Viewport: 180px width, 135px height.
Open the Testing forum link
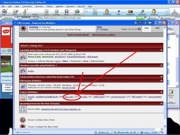33,27
